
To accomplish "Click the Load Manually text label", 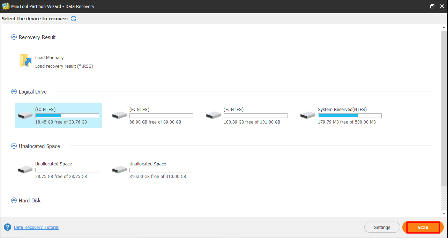I will [x=50, y=58].
